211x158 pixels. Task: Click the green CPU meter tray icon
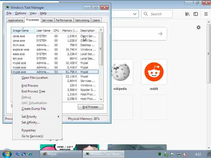tap(160, 154)
